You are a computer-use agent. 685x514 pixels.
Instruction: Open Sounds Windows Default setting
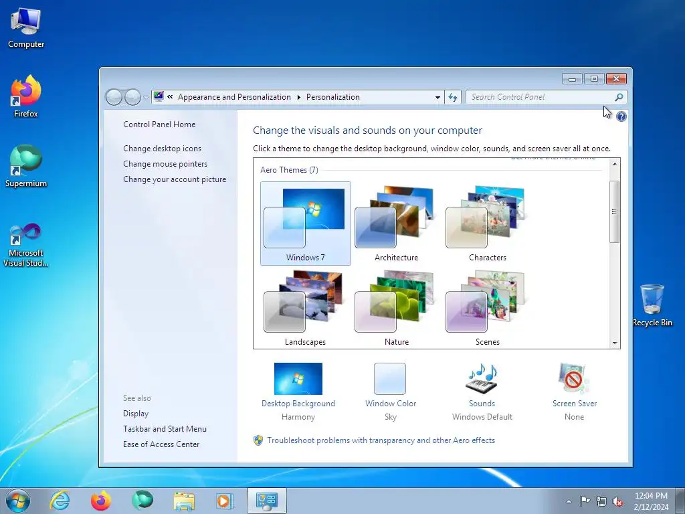482,392
